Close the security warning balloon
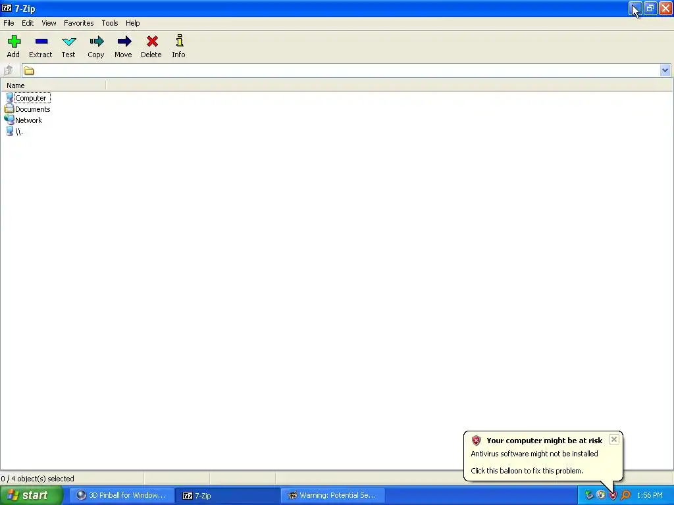The image size is (674, 505). pyautogui.click(x=614, y=439)
